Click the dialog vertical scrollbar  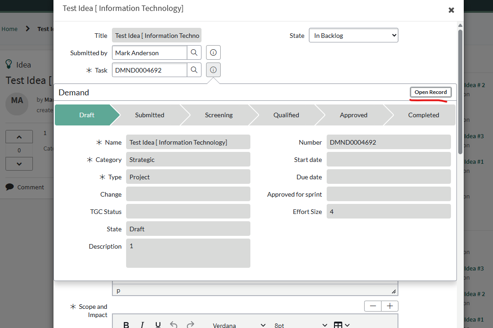pyautogui.click(x=460, y=92)
